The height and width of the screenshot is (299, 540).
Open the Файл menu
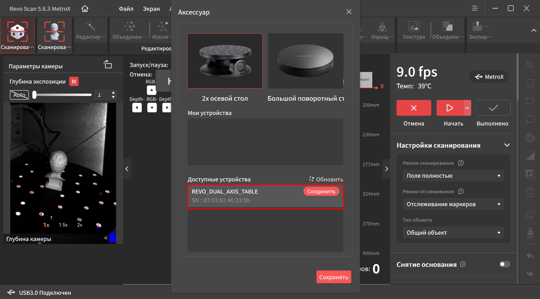click(x=126, y=9)
